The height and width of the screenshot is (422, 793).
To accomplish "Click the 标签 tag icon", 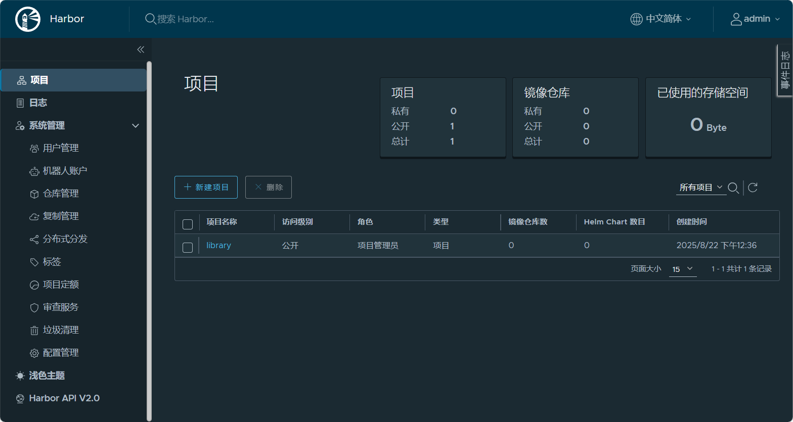I will 34,262.
